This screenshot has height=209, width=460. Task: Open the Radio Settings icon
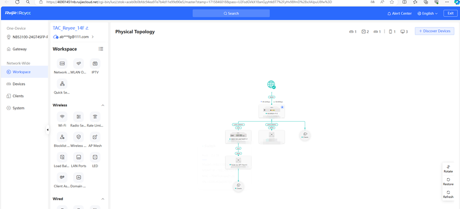point(78,116)
